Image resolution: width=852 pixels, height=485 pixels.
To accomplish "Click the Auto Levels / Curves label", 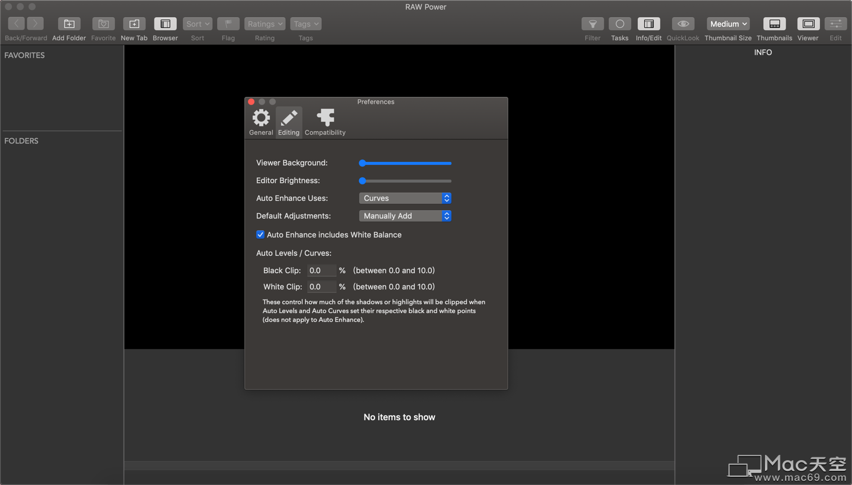I will (x=293, y=253).
